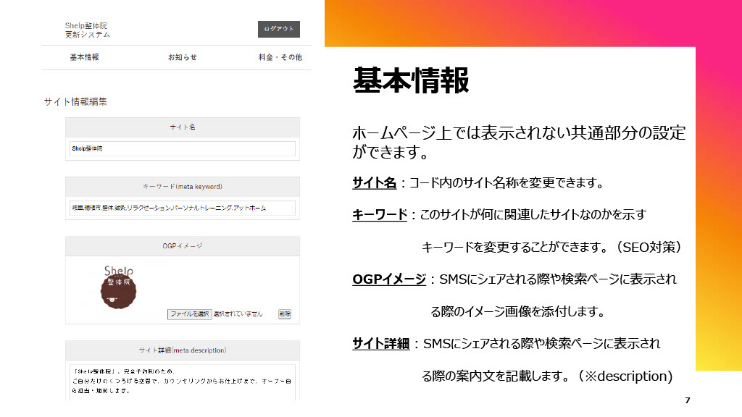Click the サイト詳細(meta description) section header
The width and height of the screenshot is (742, 417).
point(183,350)
